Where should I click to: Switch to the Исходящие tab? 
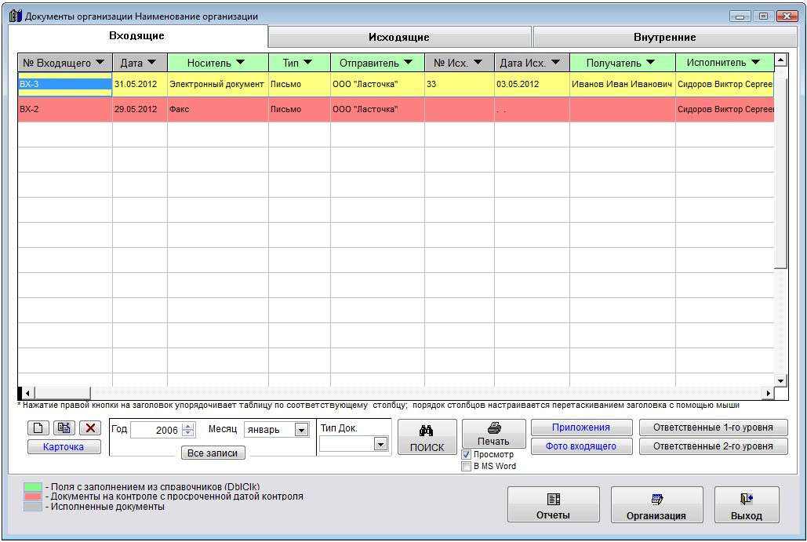pyautogui.click(x=399, y=37)
